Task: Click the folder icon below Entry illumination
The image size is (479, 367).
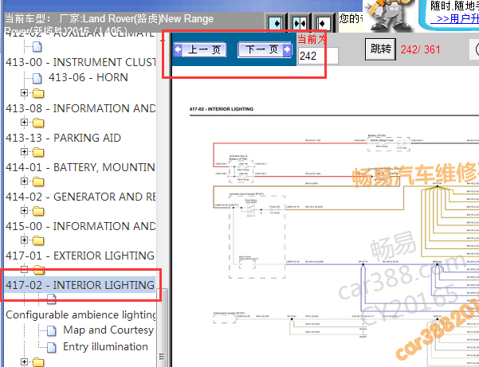Action: point(38,362)
